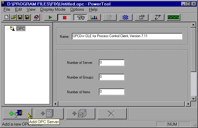This screenshot has width=198, height=128.
Task: Click the vertical scrollbar up arrow
Action: pyautogui.click(x=193, y=25)
